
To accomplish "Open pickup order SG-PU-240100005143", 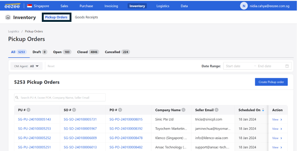I will (34, 119).
